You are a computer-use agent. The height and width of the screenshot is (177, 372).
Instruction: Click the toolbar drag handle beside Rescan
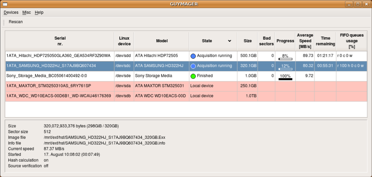(x=4, y=22)
